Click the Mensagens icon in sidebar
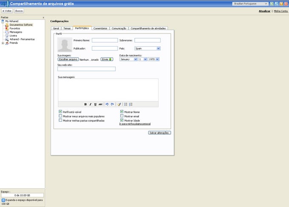 7,32
